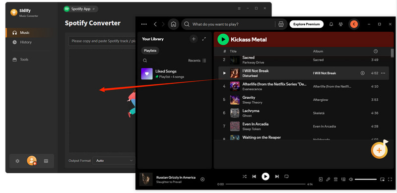Select the Playlists filter chip
The height and width of the screenshot is (193, 397).
tap(150, 51)
